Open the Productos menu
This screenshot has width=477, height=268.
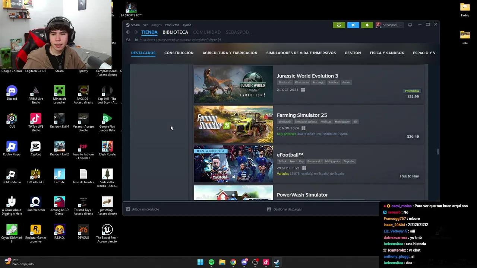point(172,25)
